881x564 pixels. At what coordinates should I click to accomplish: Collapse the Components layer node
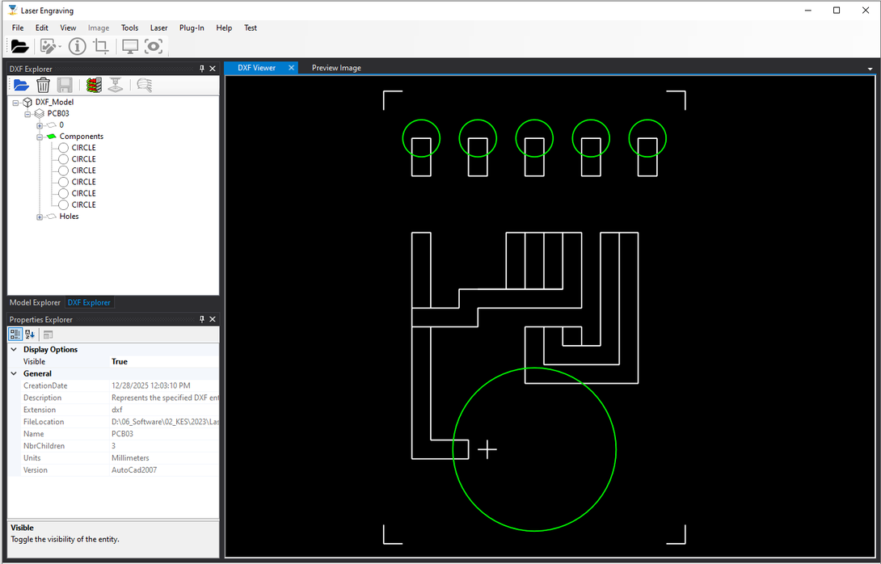(x=39, y=137)
